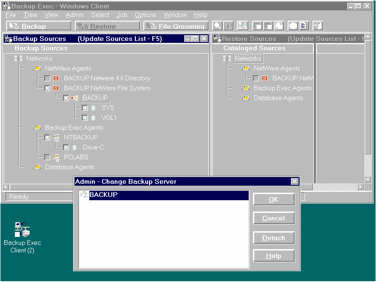Open the Admin menu

(75, 15)
